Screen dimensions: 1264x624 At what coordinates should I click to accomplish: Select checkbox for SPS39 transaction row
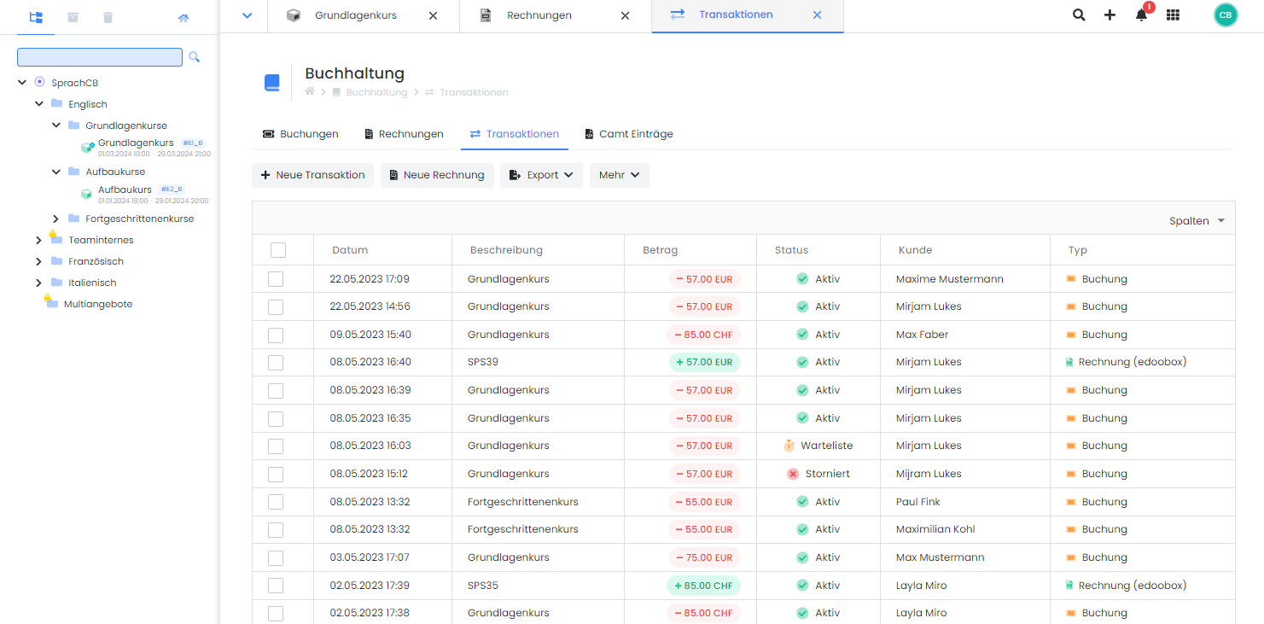(x=276, y=363)
